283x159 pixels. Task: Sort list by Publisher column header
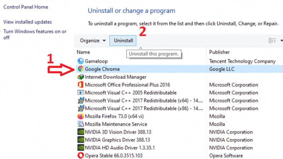pyautogui.click(x=219, y=52)
